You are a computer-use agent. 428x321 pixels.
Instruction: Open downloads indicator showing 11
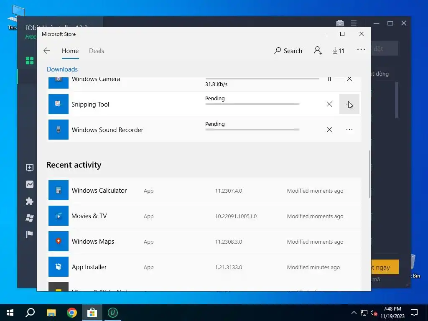pos(339,51)
